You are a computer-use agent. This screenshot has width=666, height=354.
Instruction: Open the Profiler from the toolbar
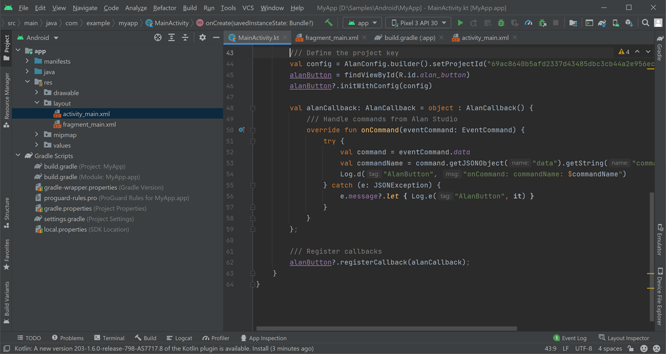(528, 23)
